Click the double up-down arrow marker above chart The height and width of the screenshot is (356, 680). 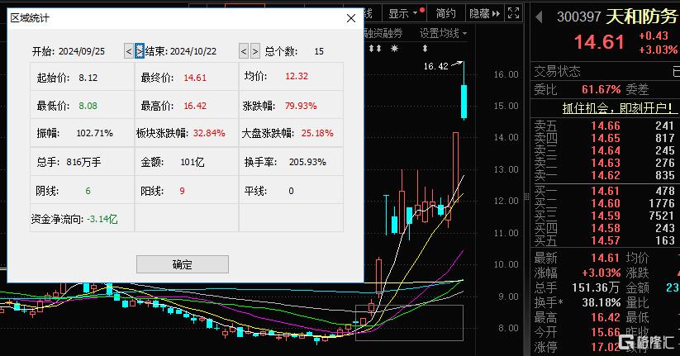pos(375,49)
